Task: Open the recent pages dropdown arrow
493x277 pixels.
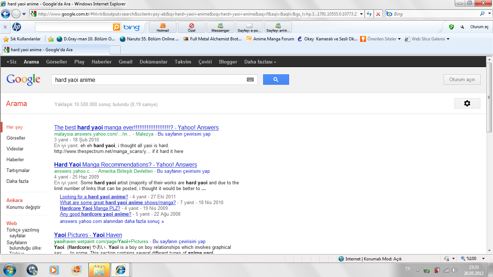Action: point(24,14)
